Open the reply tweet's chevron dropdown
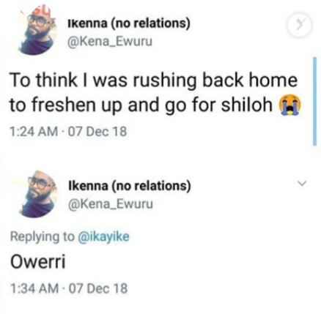Viewport: 321px width, 314px height. (x=302, y=183)
